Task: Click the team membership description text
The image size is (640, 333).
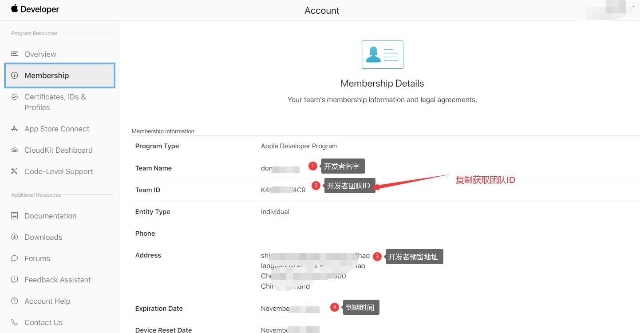Action: (x=382, y=100)
